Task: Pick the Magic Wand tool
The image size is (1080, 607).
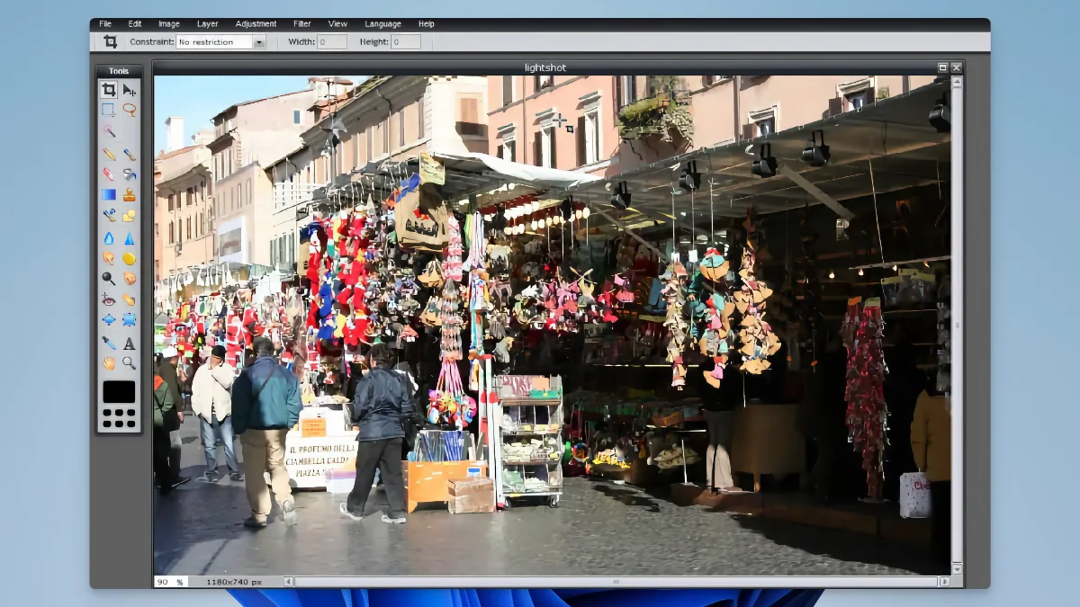Action: coord(109,131)
